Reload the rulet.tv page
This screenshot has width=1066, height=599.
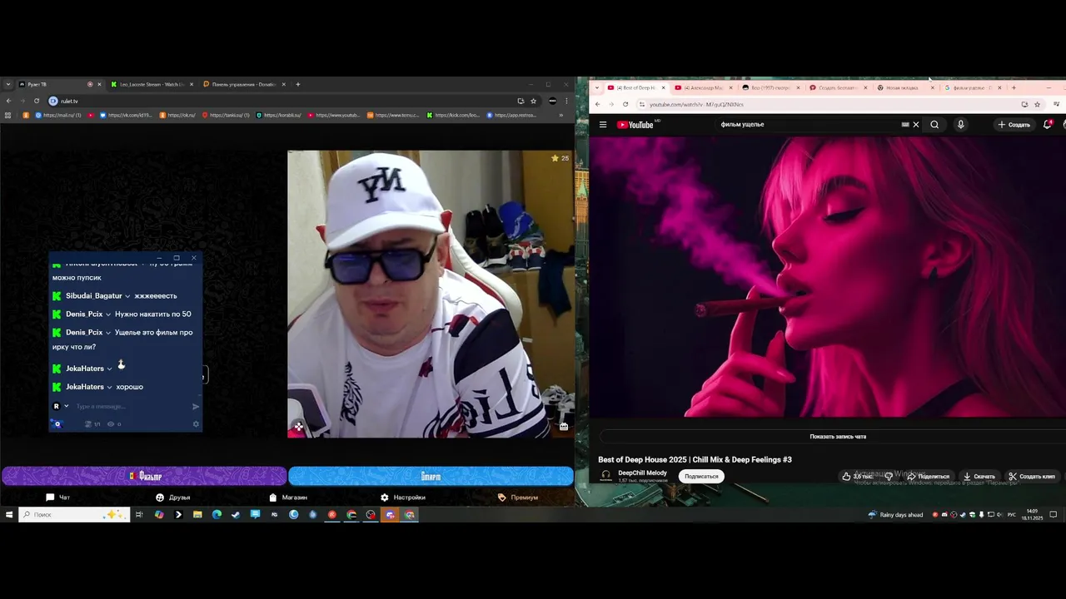(x=37, y=101)
